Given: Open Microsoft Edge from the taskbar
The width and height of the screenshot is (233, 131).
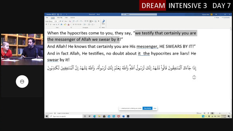Looking at the screenshot, I should [95, 116].
